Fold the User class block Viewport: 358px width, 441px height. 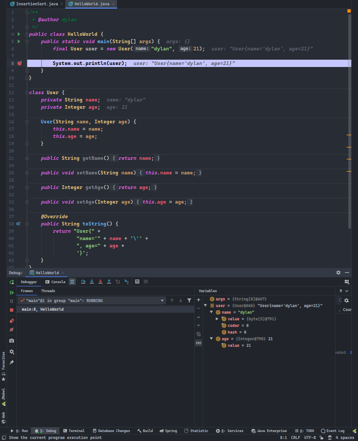(27, 93)
